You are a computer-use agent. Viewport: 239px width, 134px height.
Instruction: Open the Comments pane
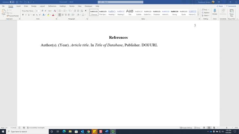(x=231, y=6)
